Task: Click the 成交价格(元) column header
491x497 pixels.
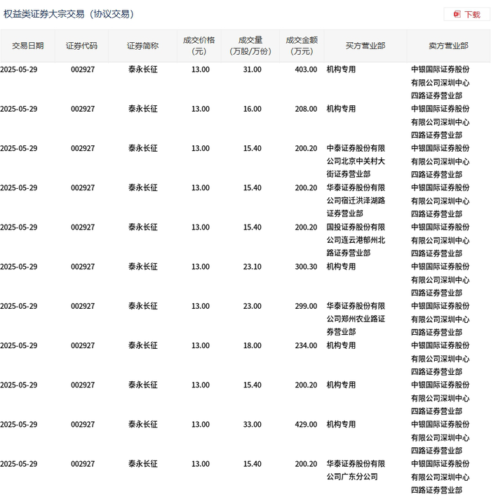Action: click(x=199, y=46)
